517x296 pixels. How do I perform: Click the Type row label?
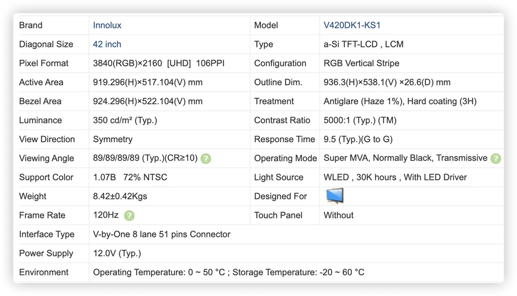[x=264, y=44]
